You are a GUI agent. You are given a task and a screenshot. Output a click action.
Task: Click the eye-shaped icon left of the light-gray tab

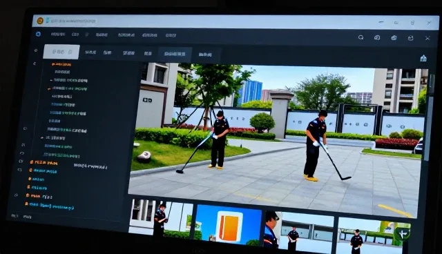point(36,50)
